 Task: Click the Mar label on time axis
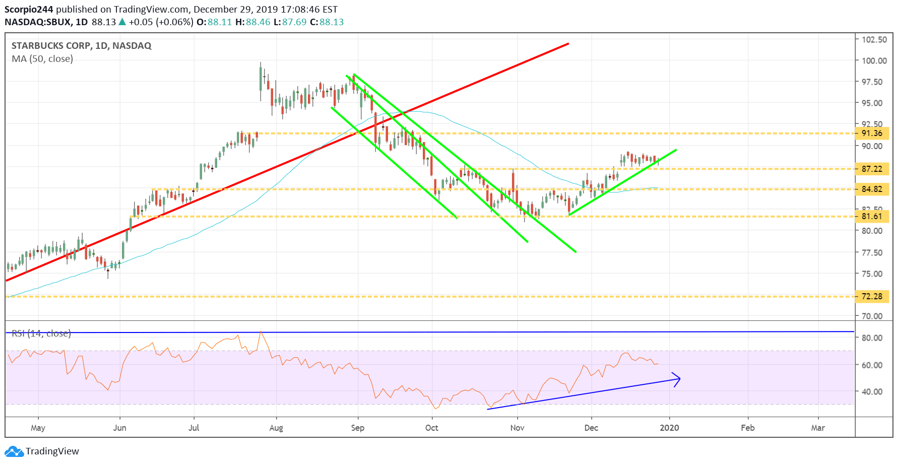pyautogui.click(x=818, y=428)
